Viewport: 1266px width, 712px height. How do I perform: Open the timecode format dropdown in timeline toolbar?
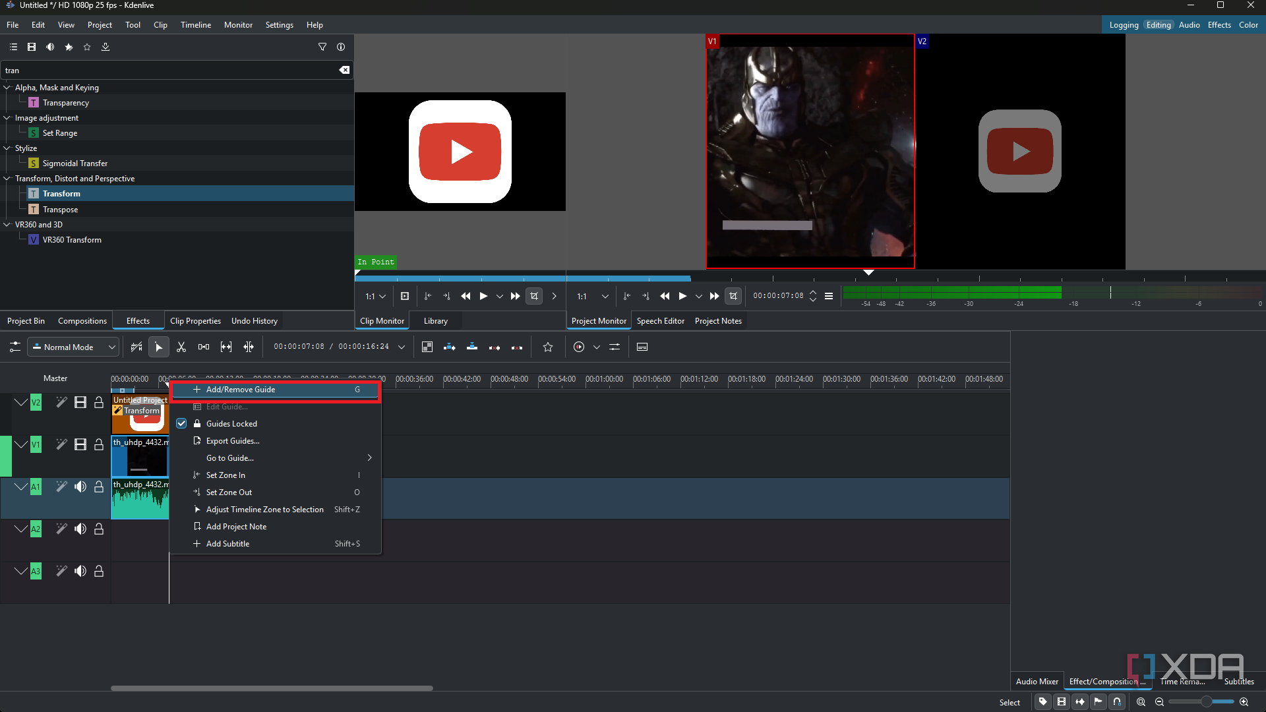[402, 347]
